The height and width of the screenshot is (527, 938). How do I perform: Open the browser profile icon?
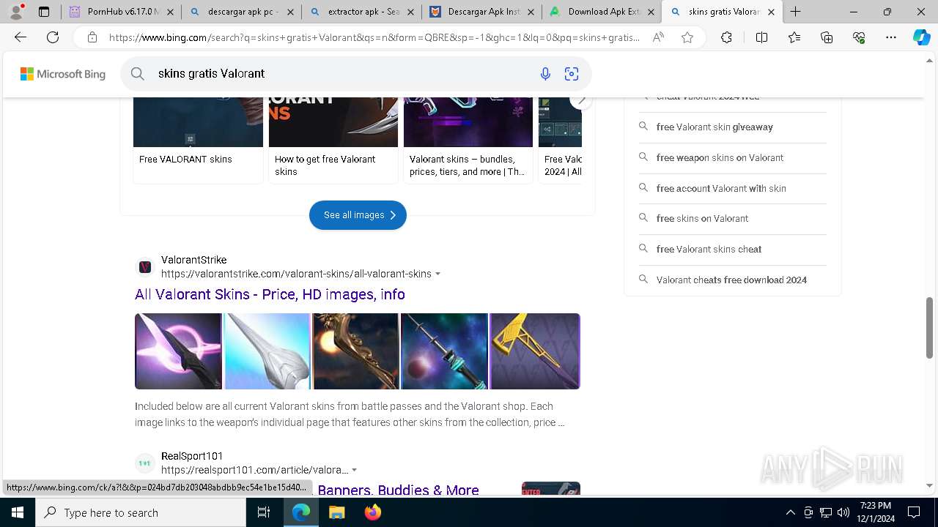click(x=16, y=12)
